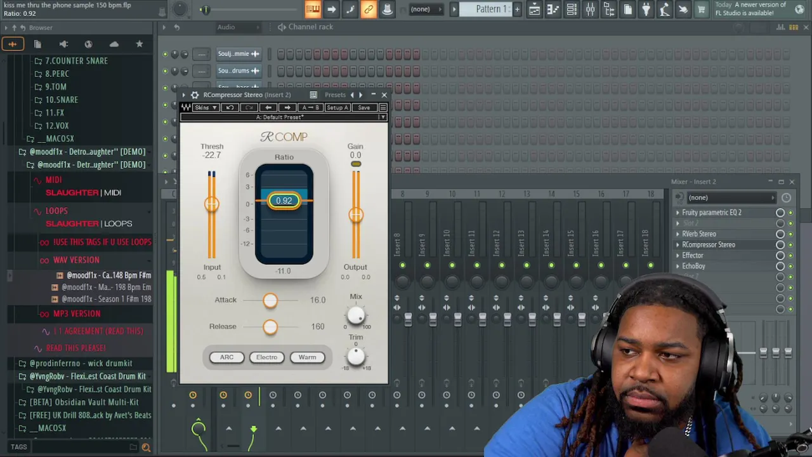Open the Channel rack from the top toolbar
This screenshot has width=812, height=457.
(572, 10)
